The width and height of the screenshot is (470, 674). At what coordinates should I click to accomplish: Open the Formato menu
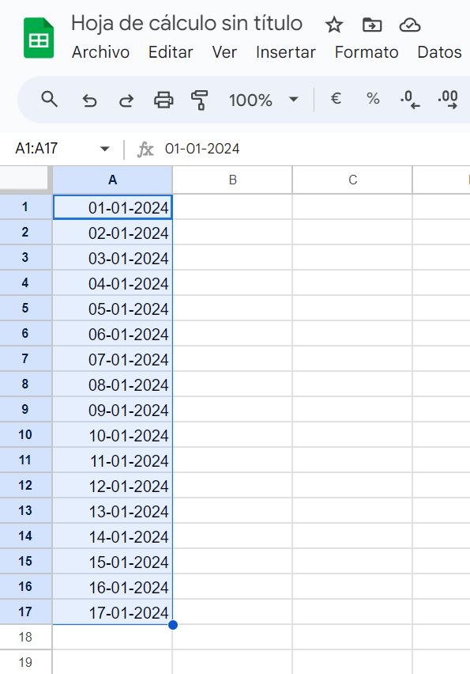367,52
